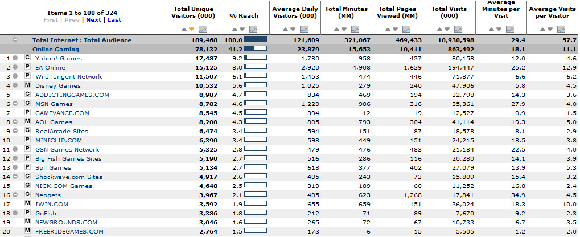The height and width of the screenshot is (237, 580).
Task: Open Total Pages Viewed trend chart
Action: pyautogui.click(x=406, y=29)
